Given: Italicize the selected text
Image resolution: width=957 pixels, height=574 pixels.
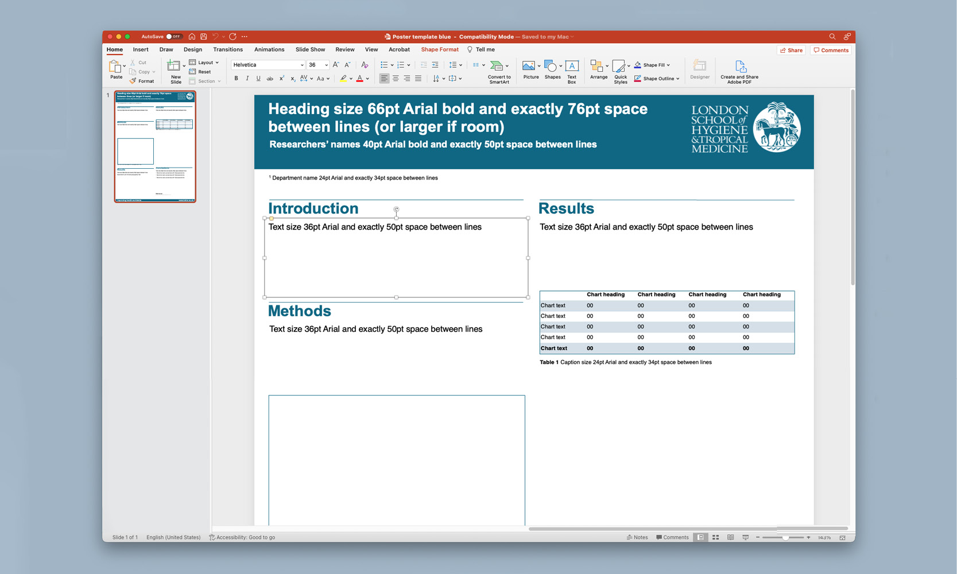Looking at the screenshot, I should tap(247, 78).
